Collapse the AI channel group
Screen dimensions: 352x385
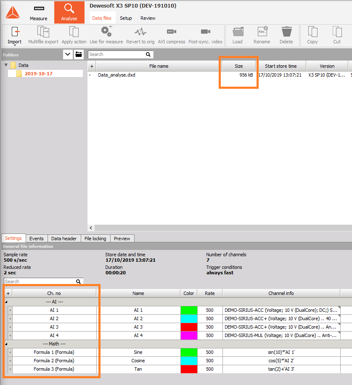point(6,302)
